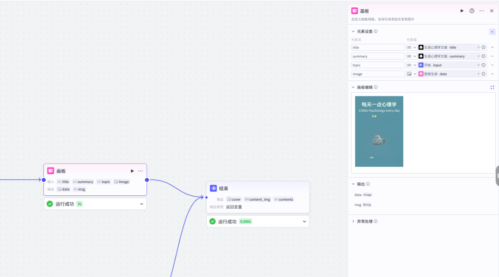Clear the 开始 · input reference
The image size is (499, 277).
click(478, 65)
